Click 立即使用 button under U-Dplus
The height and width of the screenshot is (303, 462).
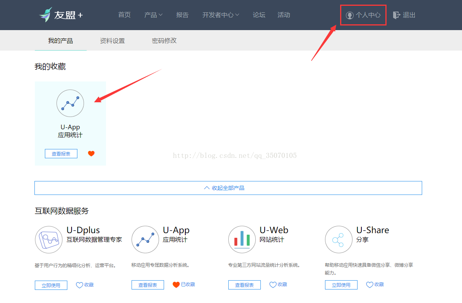point(51,285)
